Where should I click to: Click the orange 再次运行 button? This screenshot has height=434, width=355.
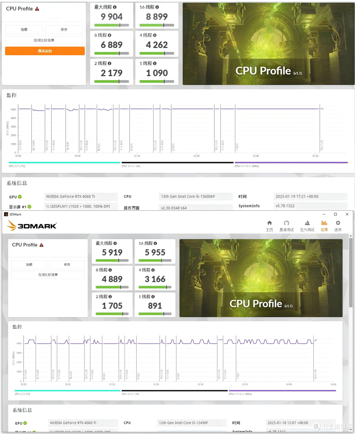[44, 51]
